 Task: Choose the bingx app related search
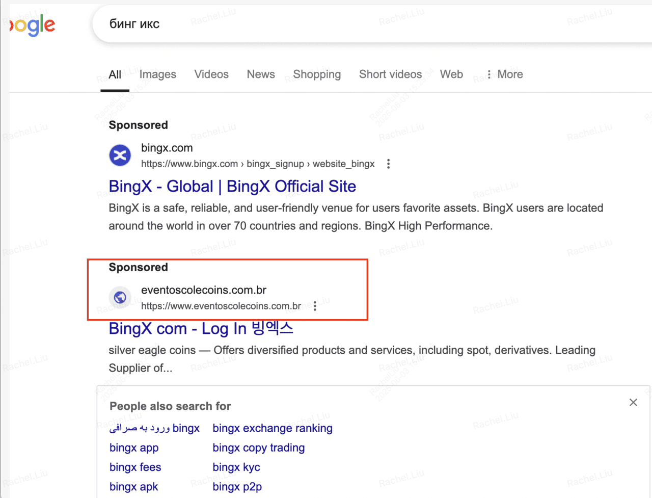pos(134,448)
